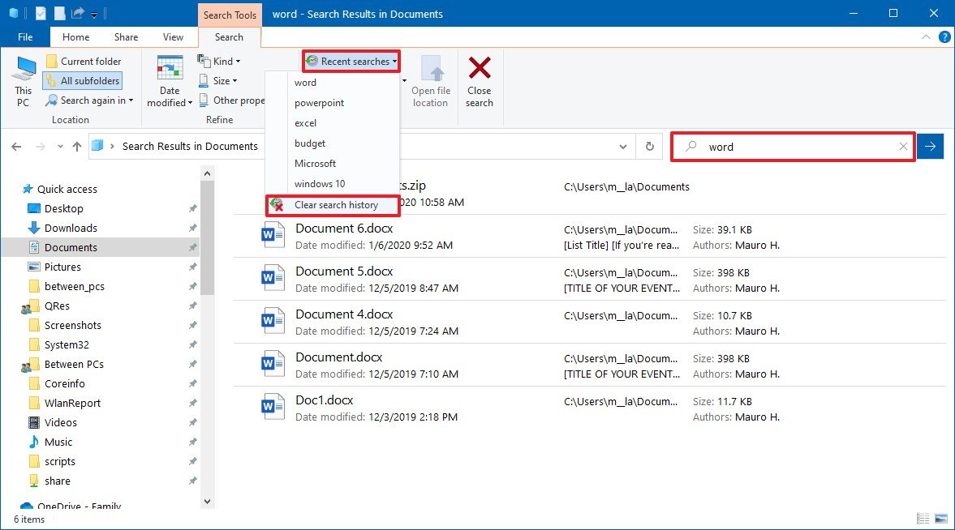Expand the Recent searches dropdown
The height and width of the screenshot is (530, 955).
pos(352,62)
